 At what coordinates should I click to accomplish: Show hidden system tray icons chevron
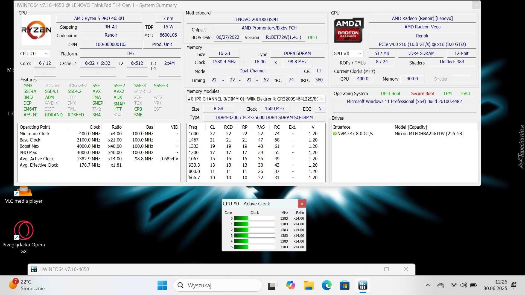(x=428, y=285)
